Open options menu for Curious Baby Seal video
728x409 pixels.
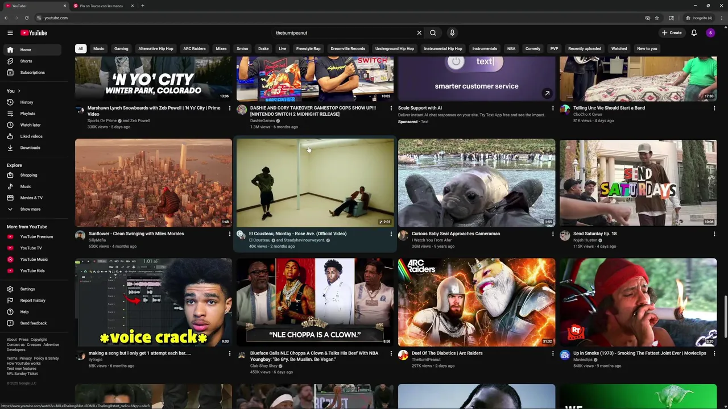pos(552,234)
